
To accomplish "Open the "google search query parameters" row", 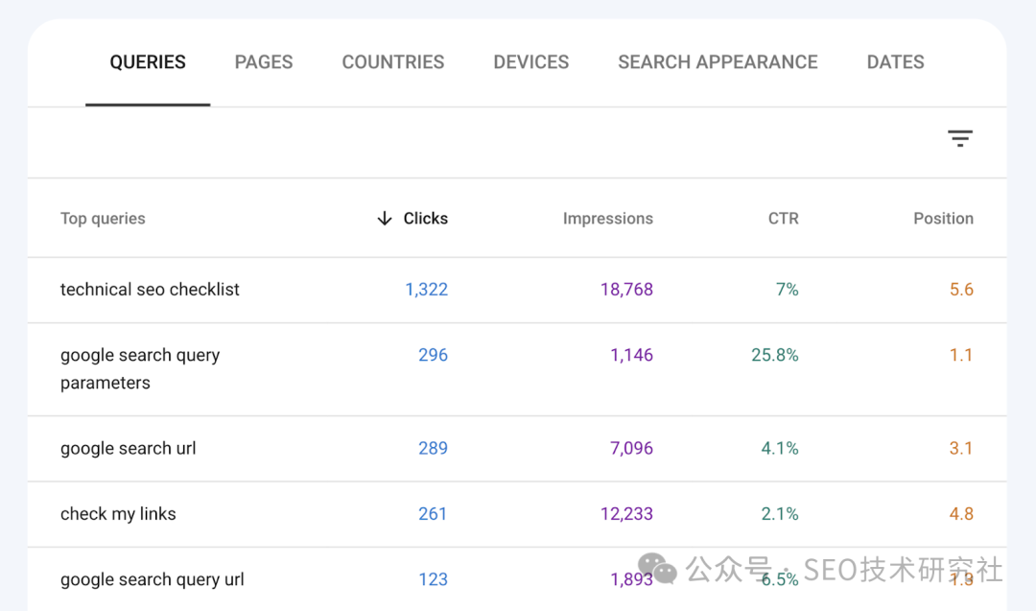I will (140, 368).
